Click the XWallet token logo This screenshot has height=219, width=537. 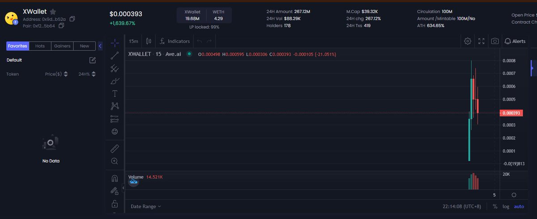coord(11,17)
